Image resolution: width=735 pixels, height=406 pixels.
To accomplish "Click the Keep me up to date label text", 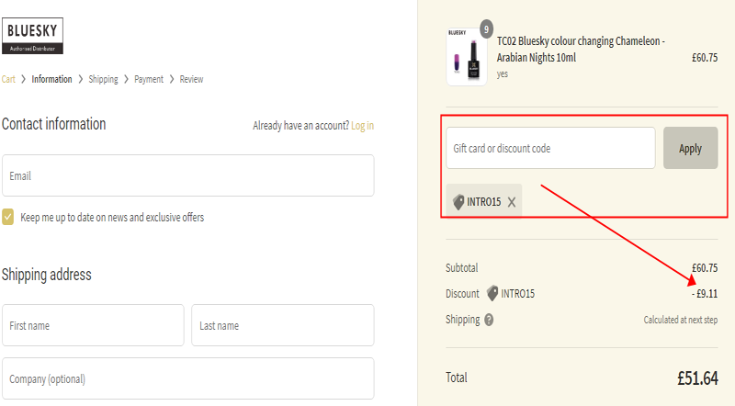I will click(x=112, y=218).
